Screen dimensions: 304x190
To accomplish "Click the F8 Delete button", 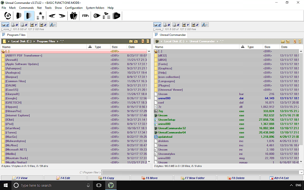I will [238, 178].
